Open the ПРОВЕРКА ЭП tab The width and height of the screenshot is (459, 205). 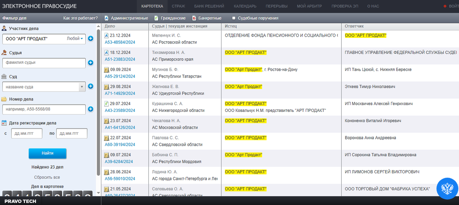pos(345,6)
